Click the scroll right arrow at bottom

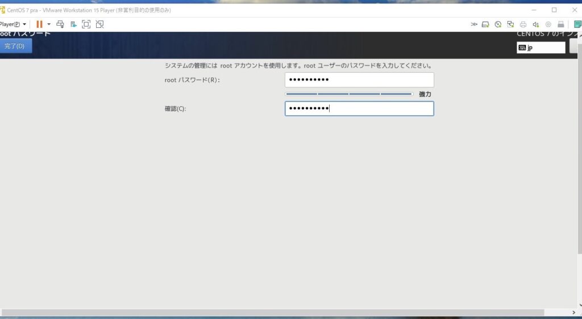[573, 313]
